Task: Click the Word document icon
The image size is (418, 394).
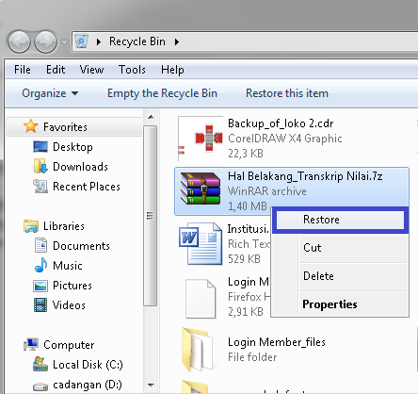Action: 201,244
